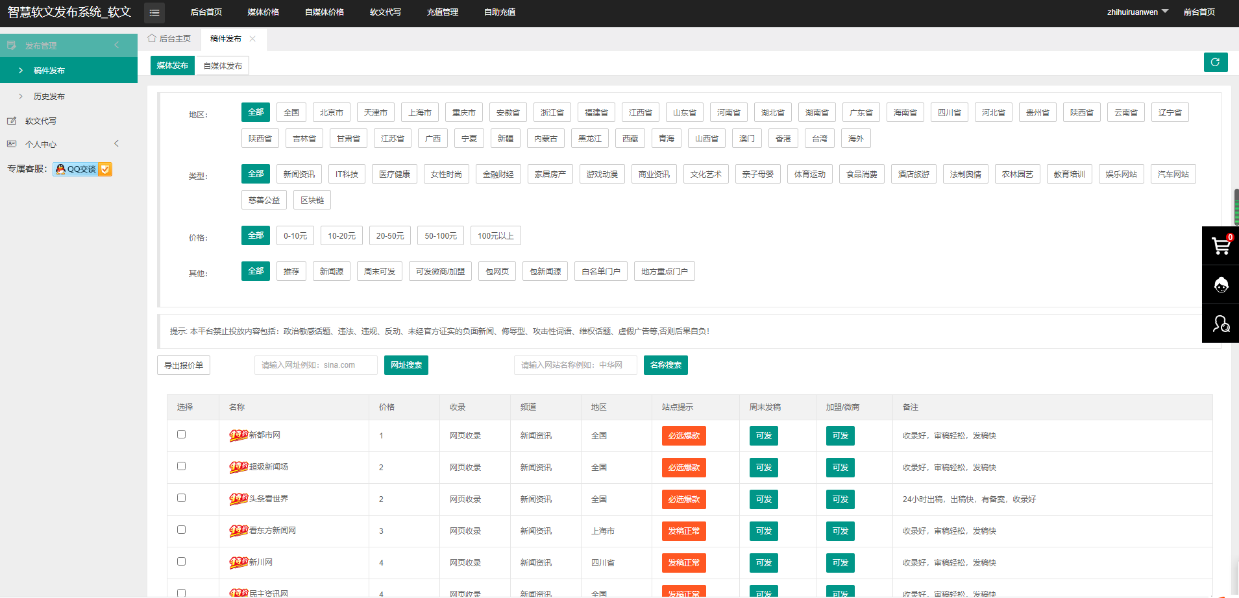Tick the checkbox for 看东方新闻网 row
1239x598 pixels.
182,530
